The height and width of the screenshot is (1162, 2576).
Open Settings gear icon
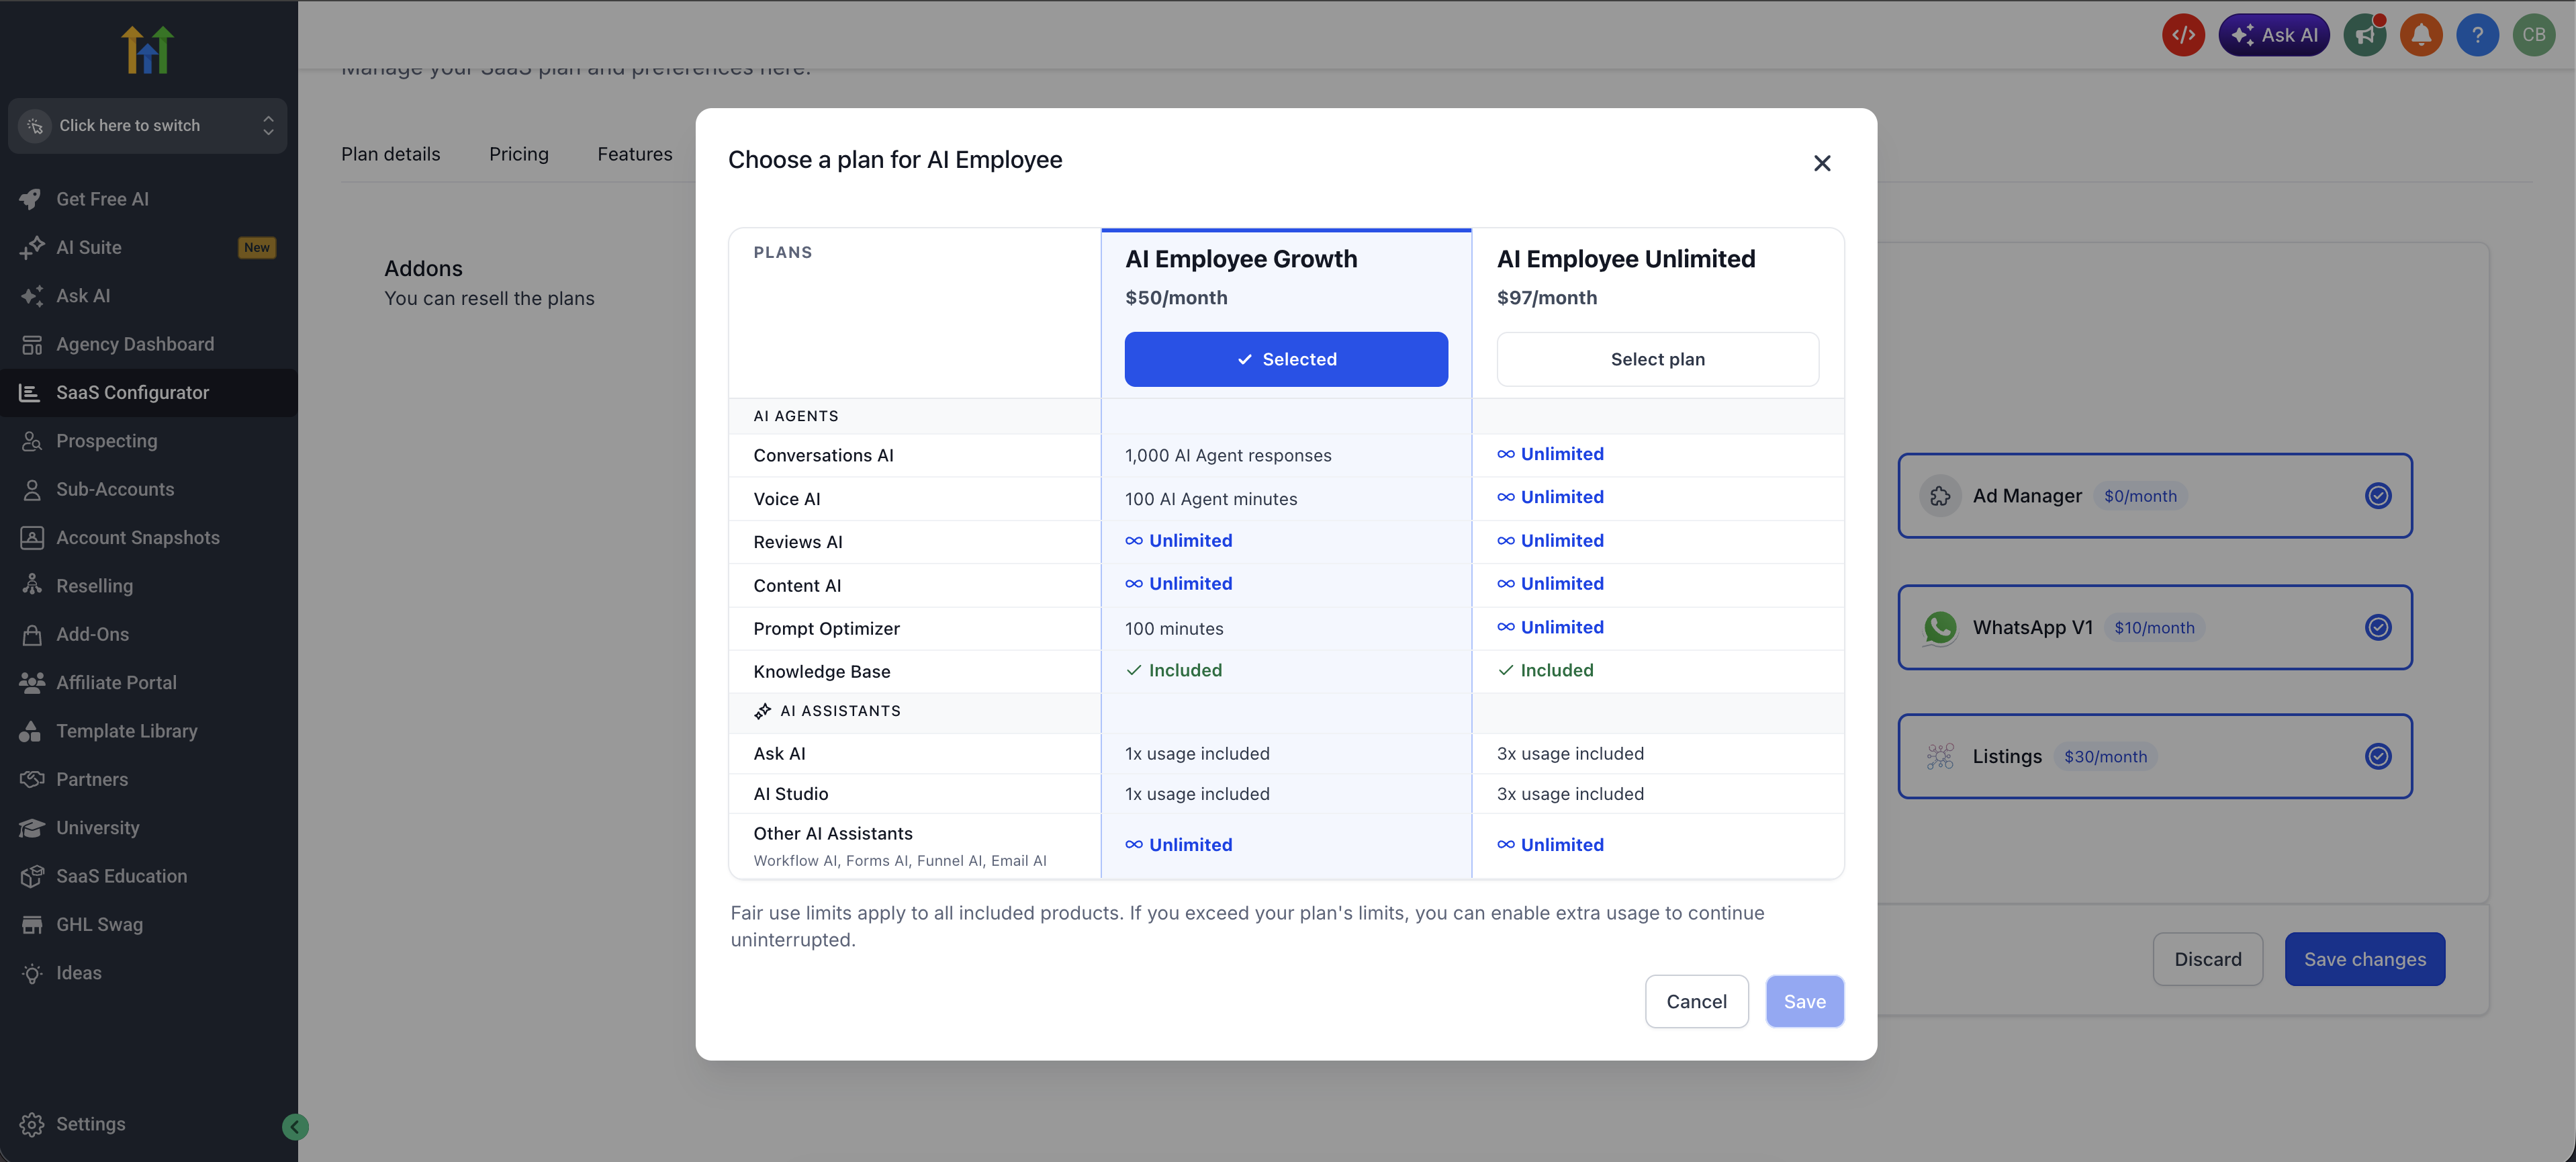[x=31, y=1124]
